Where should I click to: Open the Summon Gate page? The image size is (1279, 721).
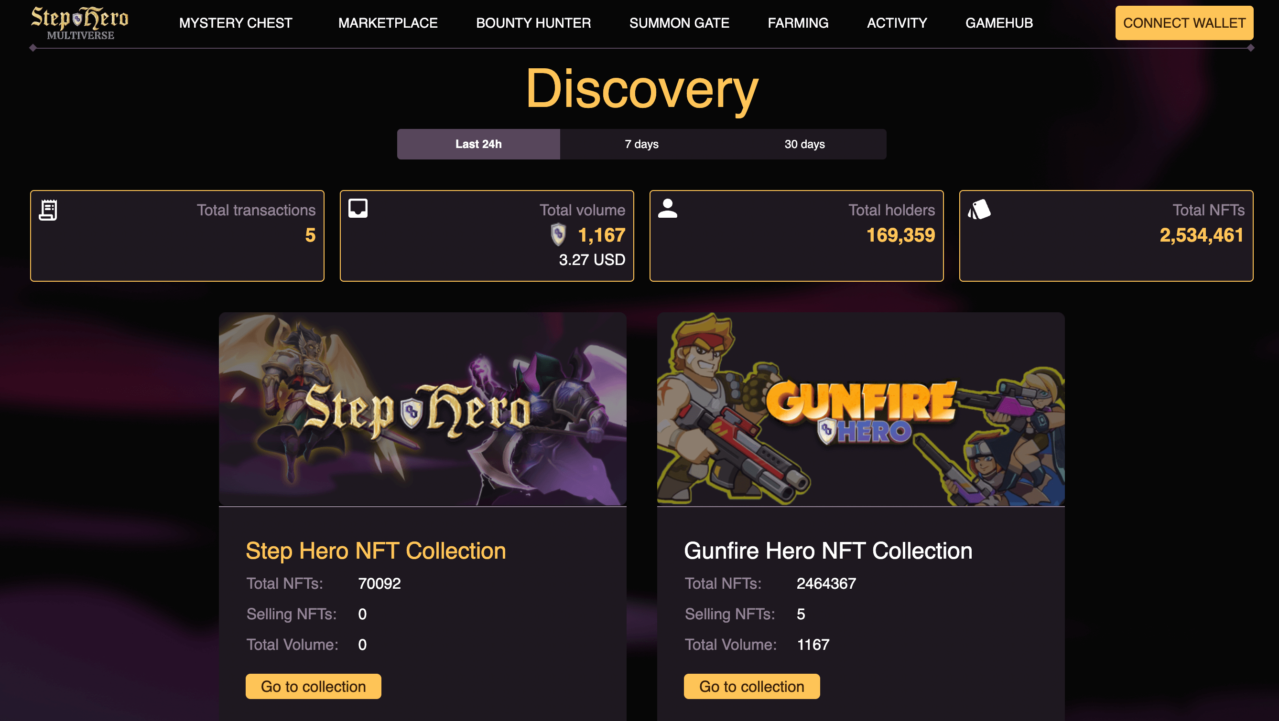pos(679,23)
